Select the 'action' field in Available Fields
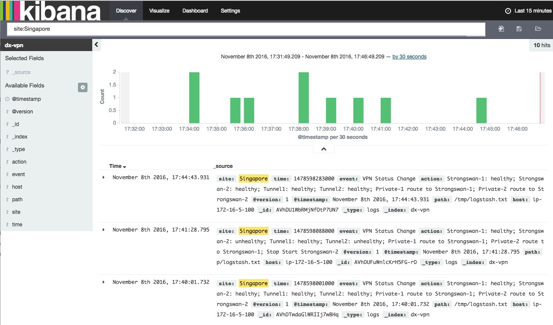Image resolution: width=553 pixels, height=325 pixels. coord(19,162)
